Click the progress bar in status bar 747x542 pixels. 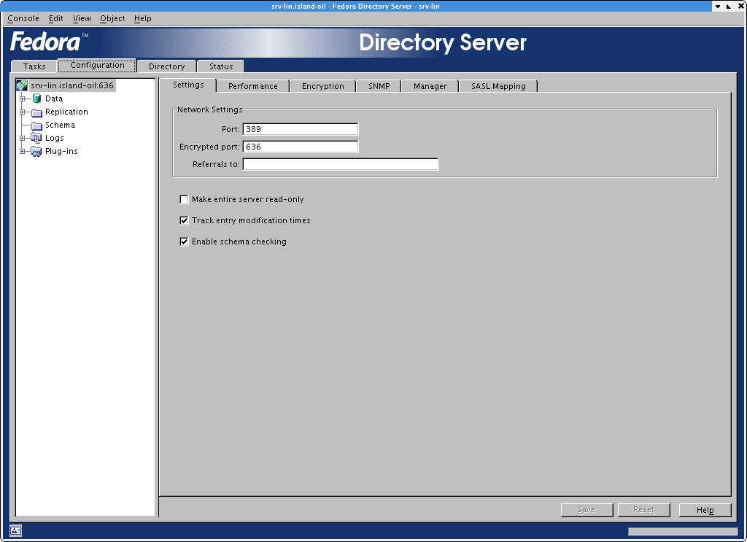point(682,531)
